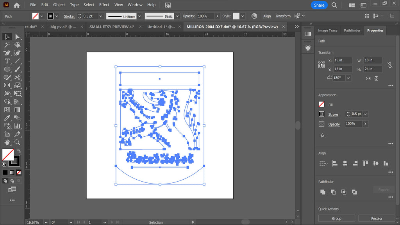Viewport: 400px width, 225px height.
Task: Click the Stroke label in Appearance
Action: [333, 114]
